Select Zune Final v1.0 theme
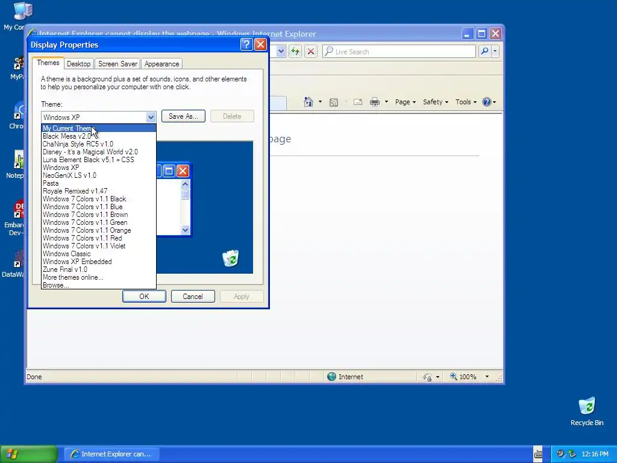 tap(98, 269)
